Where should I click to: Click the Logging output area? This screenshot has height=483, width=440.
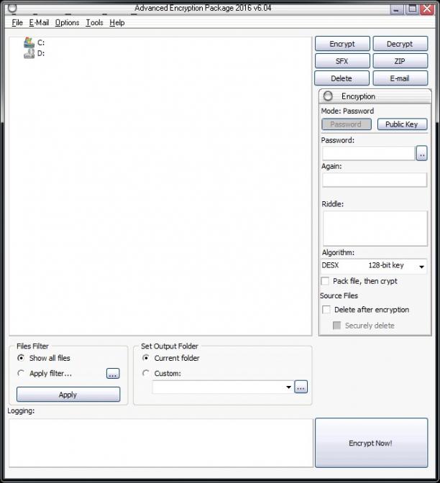pyautogui.click(x=161, y=443)
